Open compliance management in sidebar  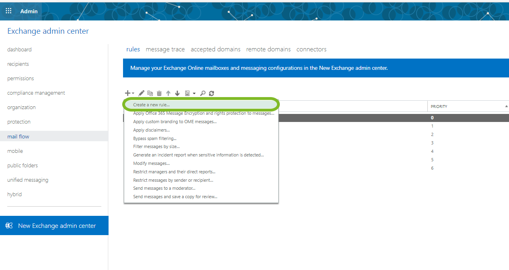click(x=36, y=93)
